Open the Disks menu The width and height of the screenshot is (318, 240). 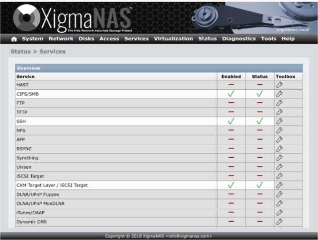[x=86, y=39]
